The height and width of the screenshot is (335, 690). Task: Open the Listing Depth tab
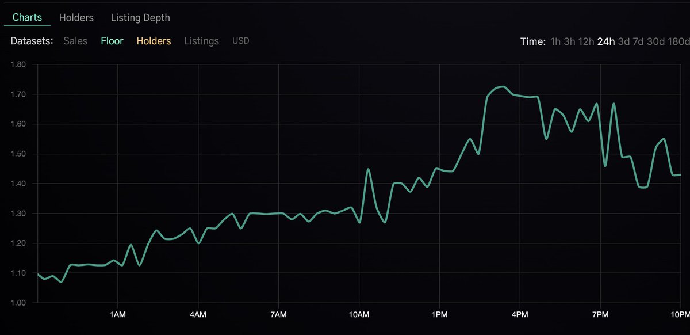tap(140, 18)
